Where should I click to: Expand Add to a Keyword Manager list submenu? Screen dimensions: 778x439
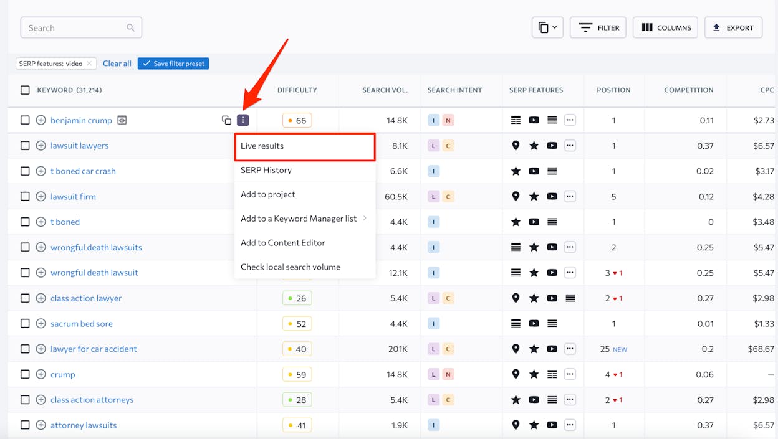[x=305, y=219]
